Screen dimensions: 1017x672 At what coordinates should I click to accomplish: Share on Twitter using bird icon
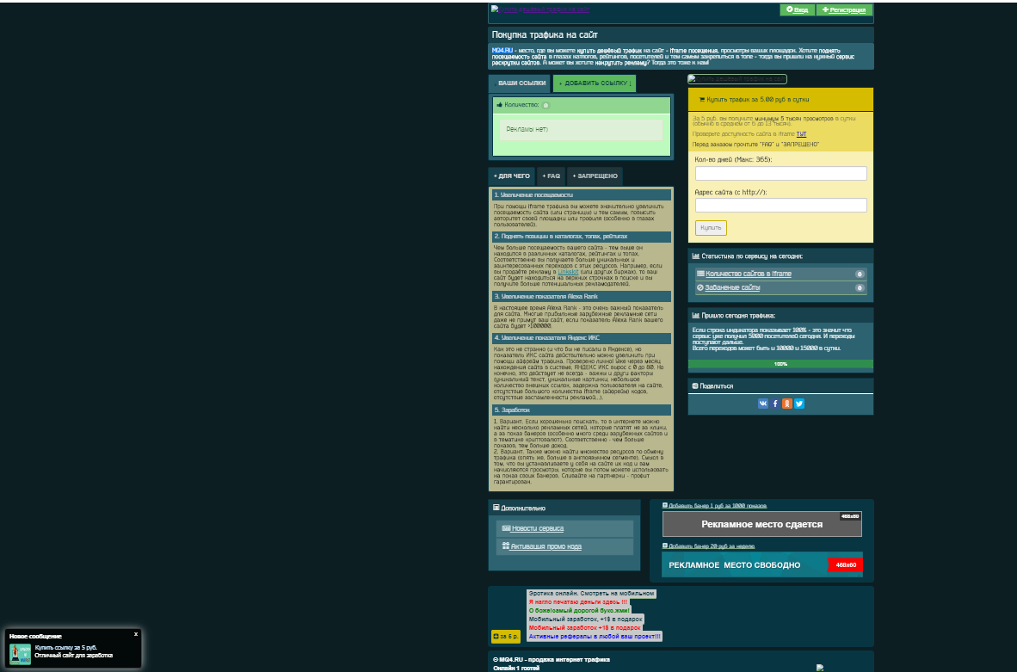(x=799, y=403)
